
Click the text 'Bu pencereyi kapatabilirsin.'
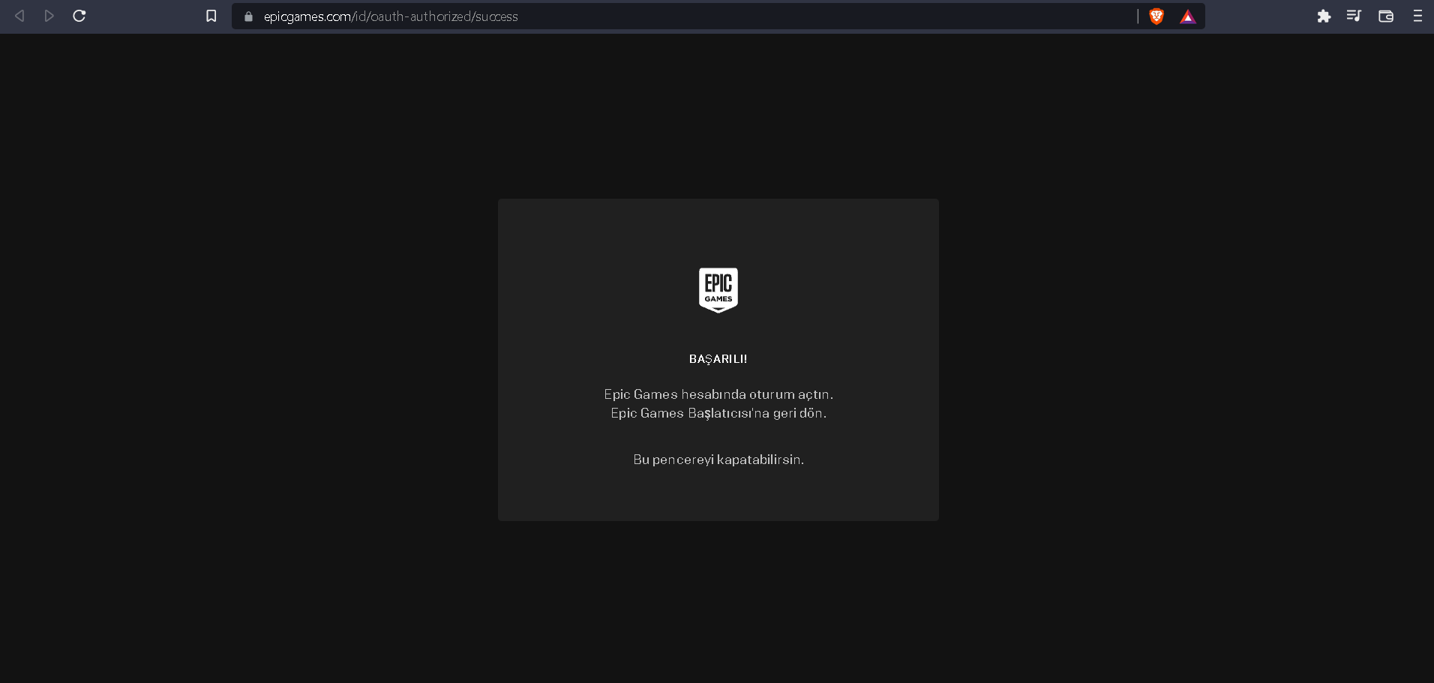point(718,460)
